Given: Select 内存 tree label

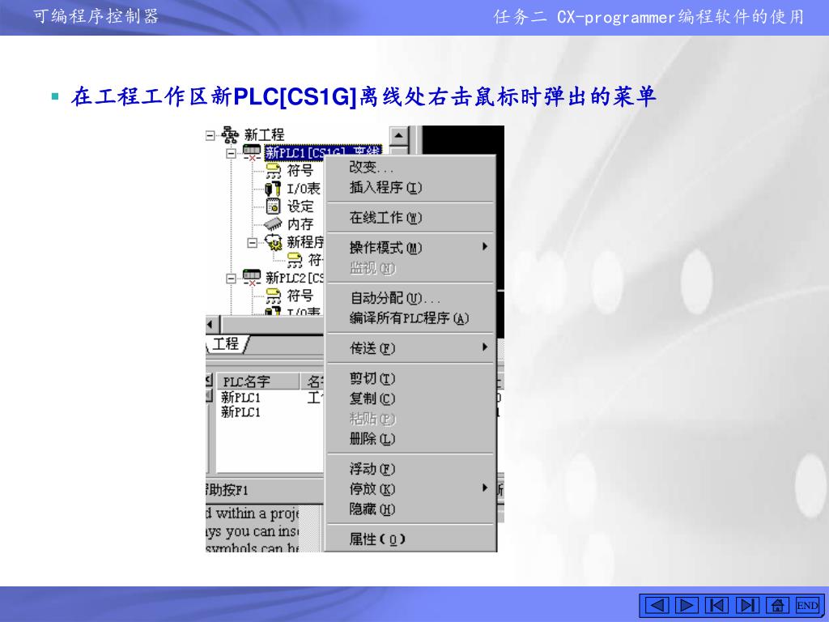Looking at the screenshot, I should point(300,224).
